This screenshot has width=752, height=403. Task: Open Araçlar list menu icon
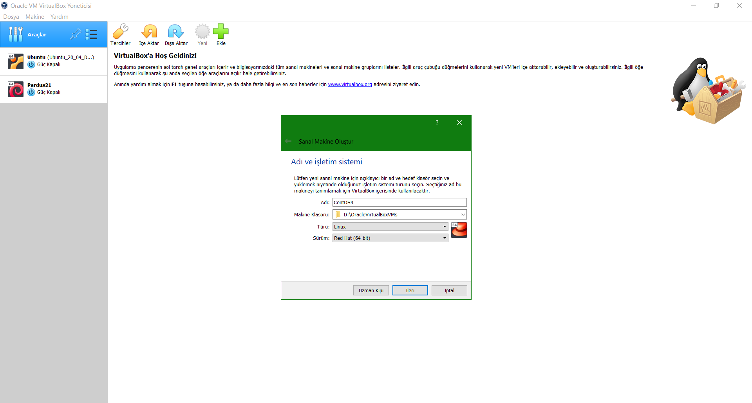pyautogui.click(x=91, y=34)
